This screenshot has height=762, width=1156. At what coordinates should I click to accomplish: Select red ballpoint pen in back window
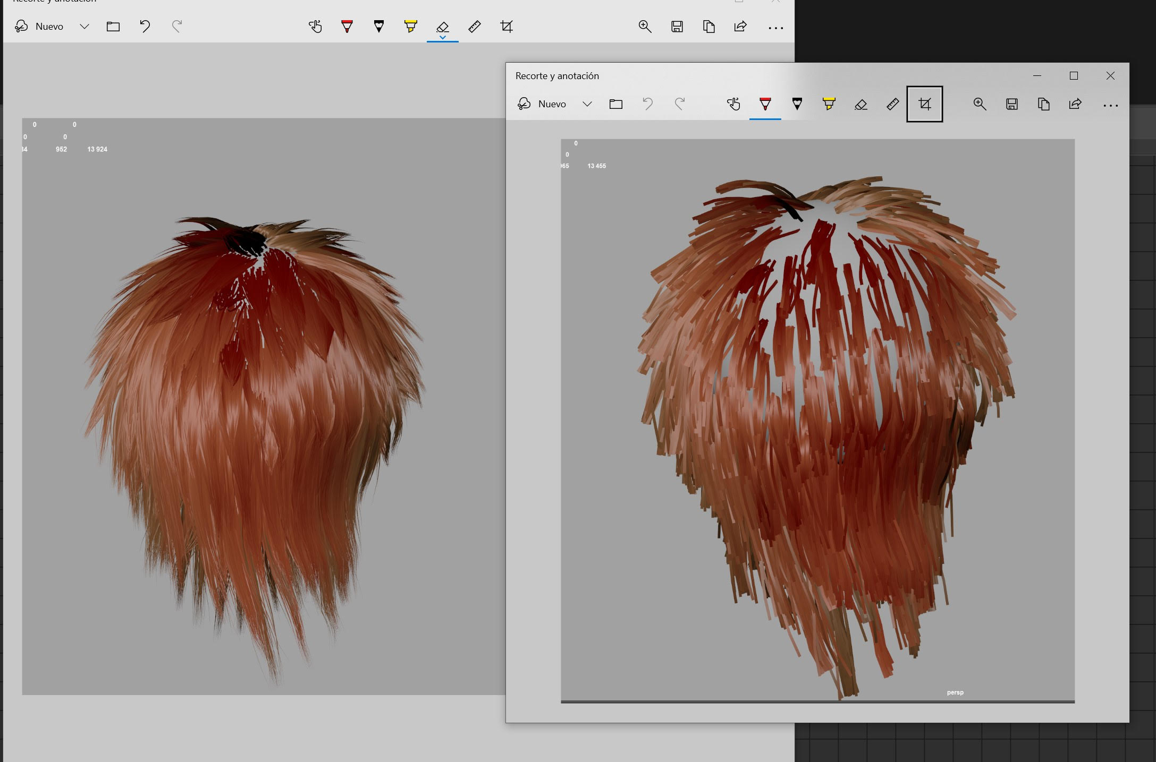347,27
